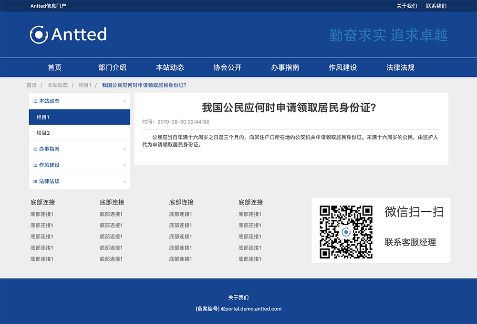Go to 栏目1 via breadcrumb

coord(84,85)
